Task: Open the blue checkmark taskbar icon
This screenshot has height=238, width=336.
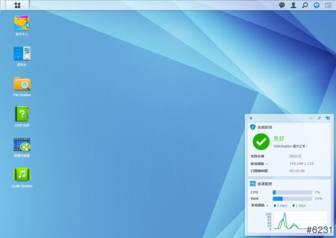Action: pyautogui.click(x=316, y=5)
